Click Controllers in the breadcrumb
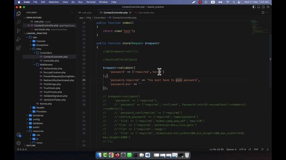The width and height of the screenshot is (286, 160). pos(100,18)
